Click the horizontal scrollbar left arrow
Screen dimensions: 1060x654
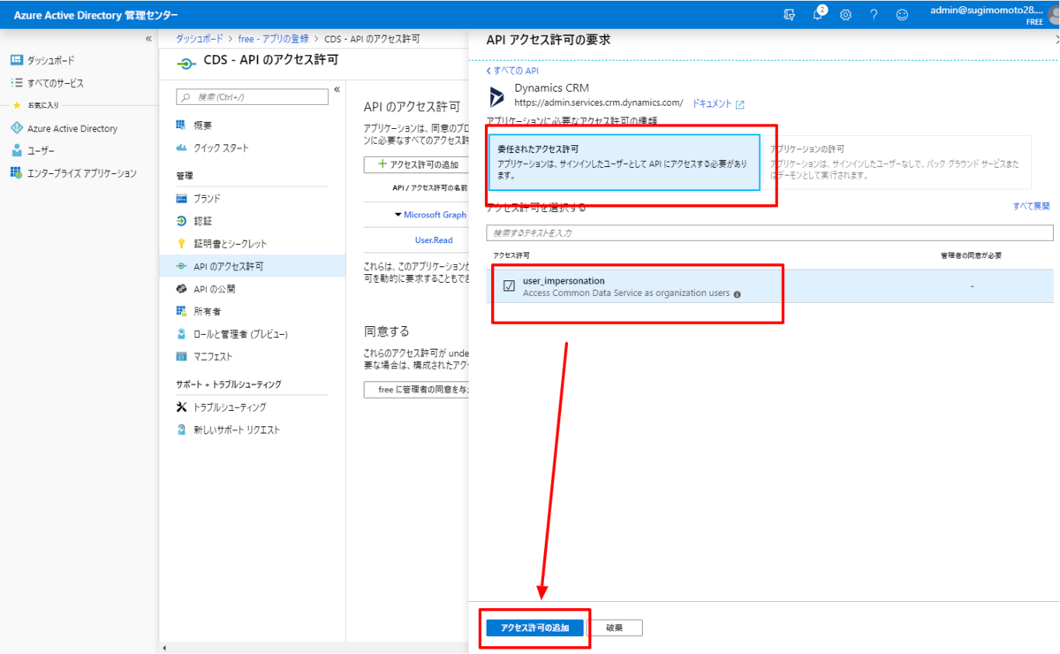(x=164, y=648)
